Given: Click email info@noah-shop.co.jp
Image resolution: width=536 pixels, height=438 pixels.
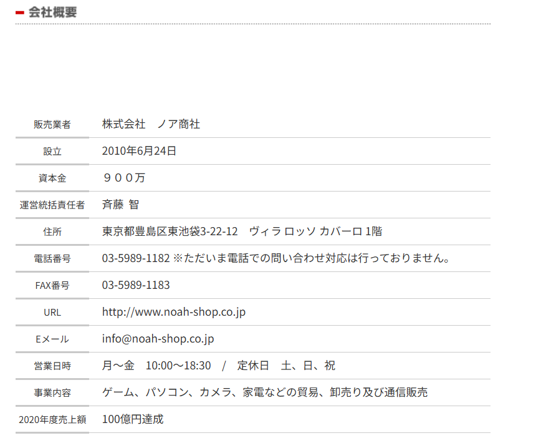Looking at the screenshot, I should click(x=158, y=339).
